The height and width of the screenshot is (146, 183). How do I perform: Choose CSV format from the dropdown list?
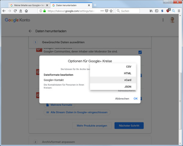(x=113, y=67)
